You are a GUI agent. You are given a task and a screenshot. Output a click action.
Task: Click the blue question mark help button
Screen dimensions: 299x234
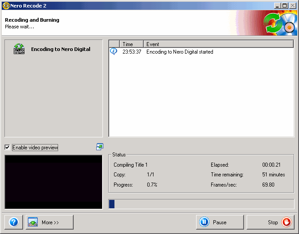(13, 222)
